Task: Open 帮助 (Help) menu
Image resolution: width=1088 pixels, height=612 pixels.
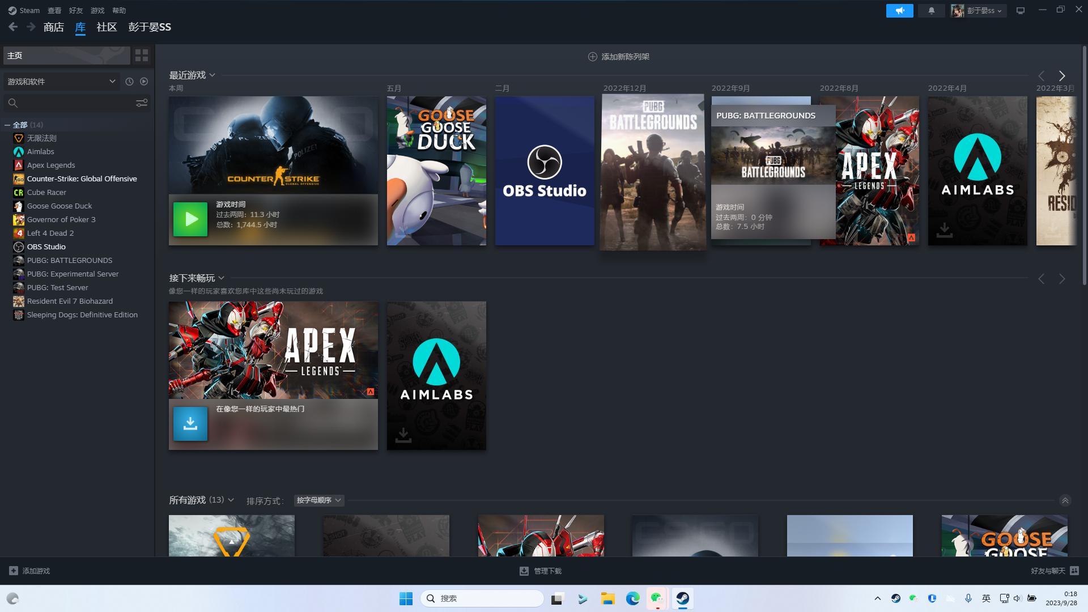Action: pos(119,11)
